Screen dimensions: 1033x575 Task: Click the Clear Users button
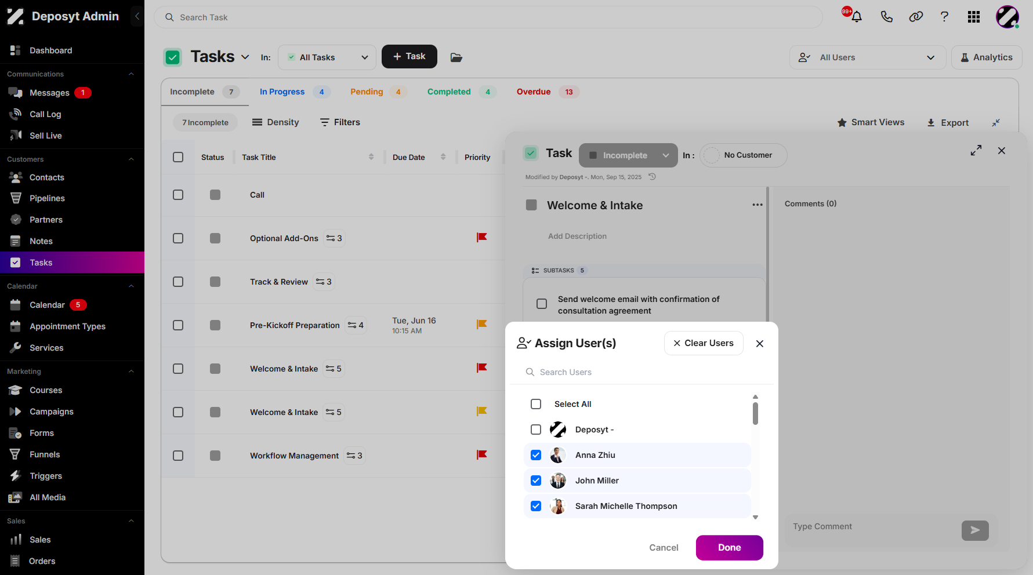tap(704, 343)
